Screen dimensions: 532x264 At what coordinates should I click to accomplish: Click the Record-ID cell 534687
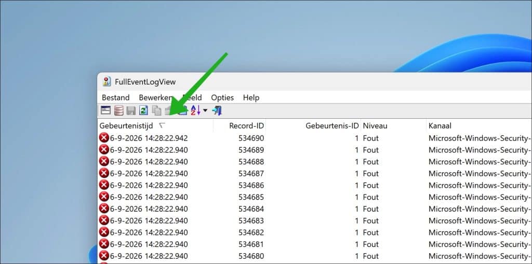(x=251, y=173)
